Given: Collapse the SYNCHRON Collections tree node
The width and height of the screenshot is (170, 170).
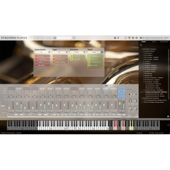Looking at the screenshot, I should (141, 49).
